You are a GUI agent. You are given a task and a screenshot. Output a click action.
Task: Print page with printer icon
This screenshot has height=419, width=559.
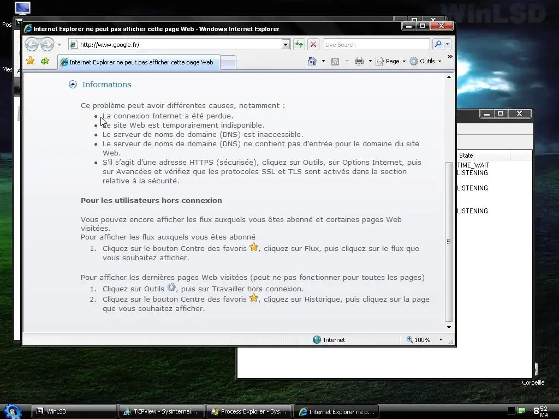pos(359,61)
